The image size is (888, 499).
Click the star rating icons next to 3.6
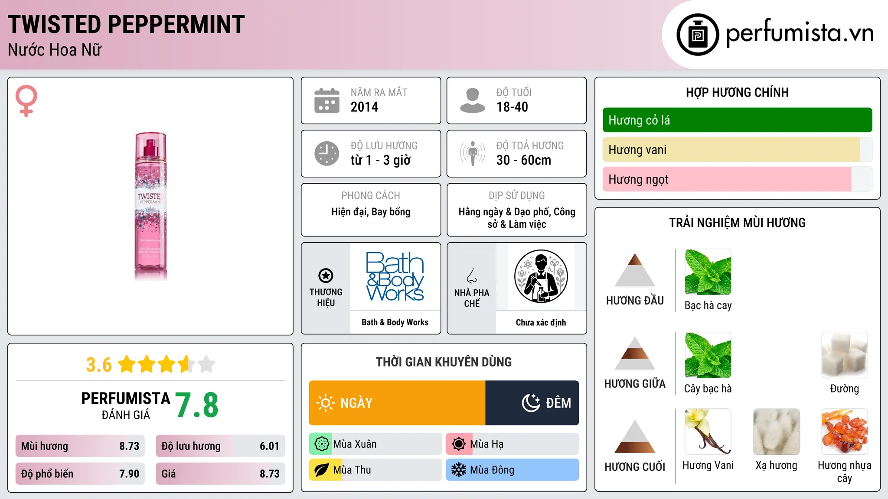pyautogui.click(x=166, y=364)
